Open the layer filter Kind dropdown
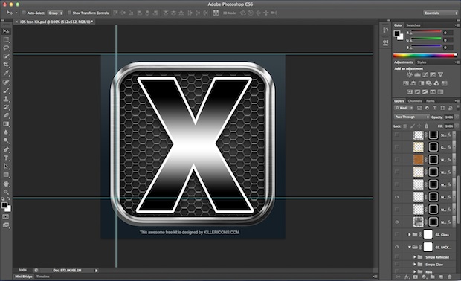 (404, 109)
